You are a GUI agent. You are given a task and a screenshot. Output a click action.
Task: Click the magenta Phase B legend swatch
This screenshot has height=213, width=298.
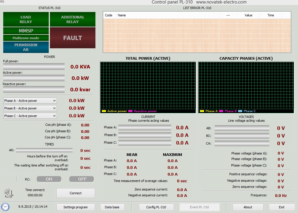coord(221,111)
